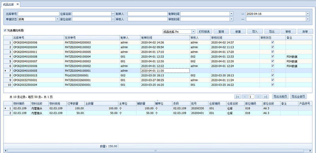The image size is (316, 153).
Task: Sort by 发货单号 column header
Action: 92,37
